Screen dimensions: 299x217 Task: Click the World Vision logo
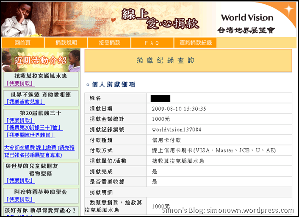(247, 18)
